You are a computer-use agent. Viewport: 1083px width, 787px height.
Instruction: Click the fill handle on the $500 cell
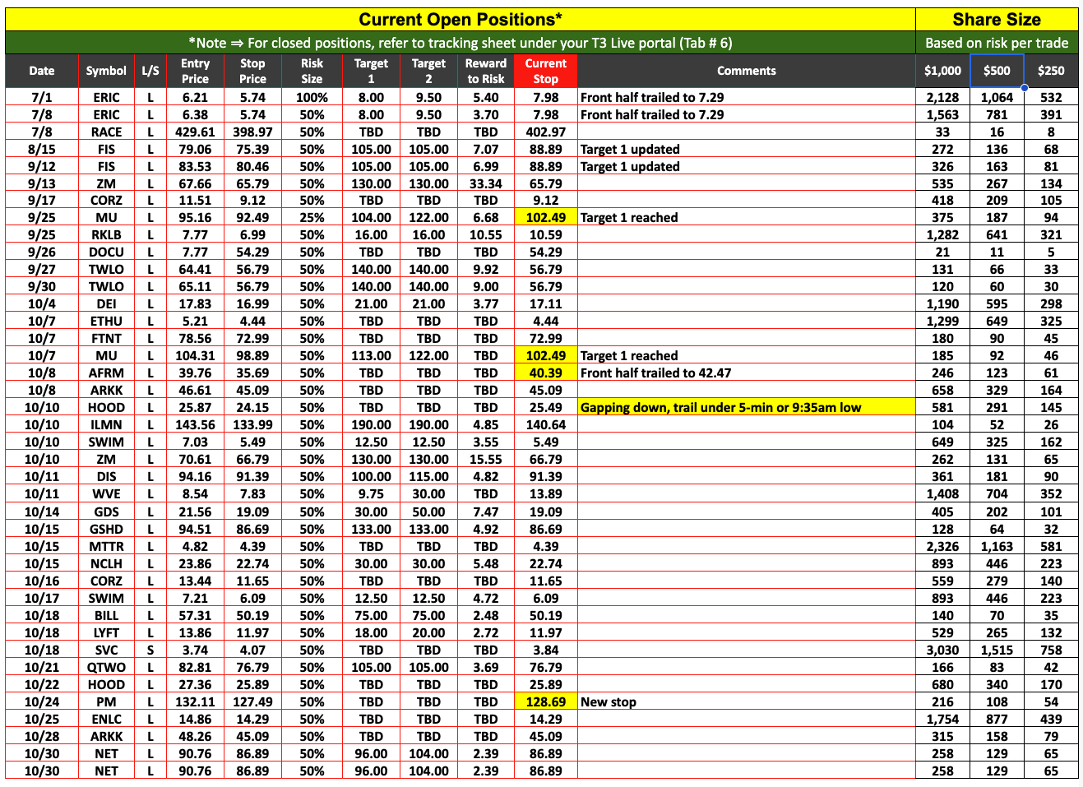point(1024,87)
